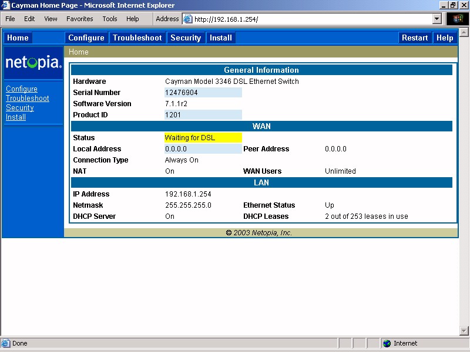Open the Tools menu
Viewport: 470px width, 352px height.
[110, 19]
